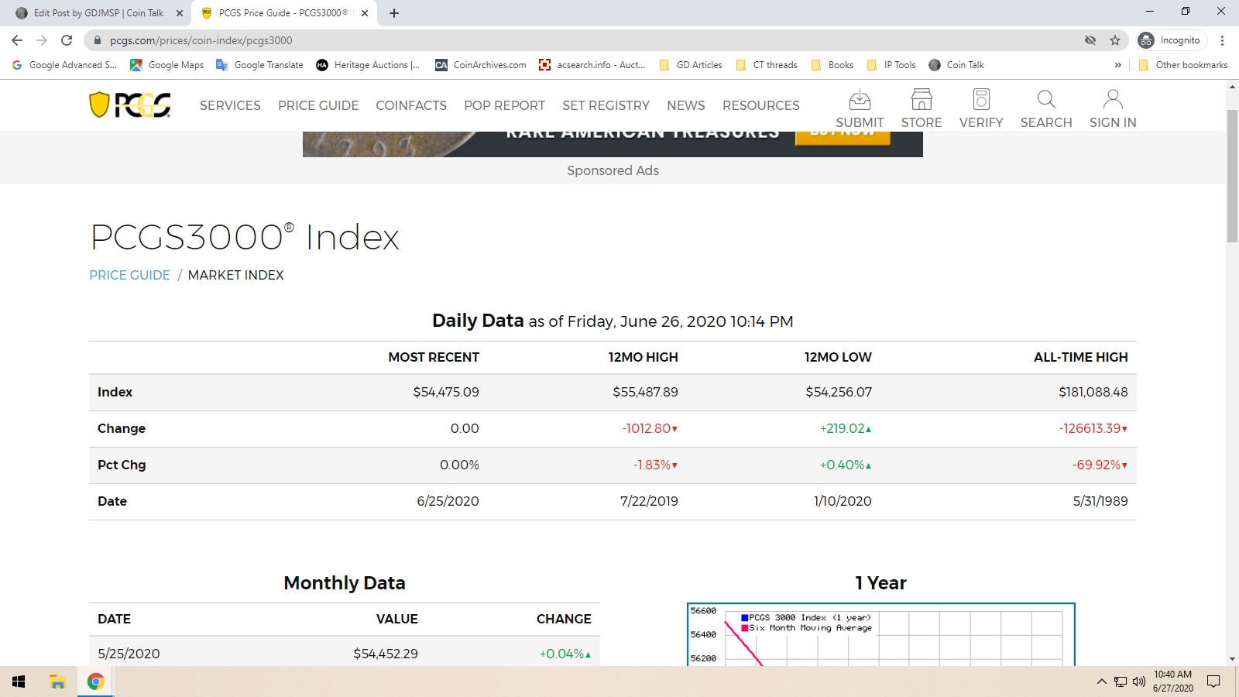Click the monthly data date 5/25/2020

point(129,654)
